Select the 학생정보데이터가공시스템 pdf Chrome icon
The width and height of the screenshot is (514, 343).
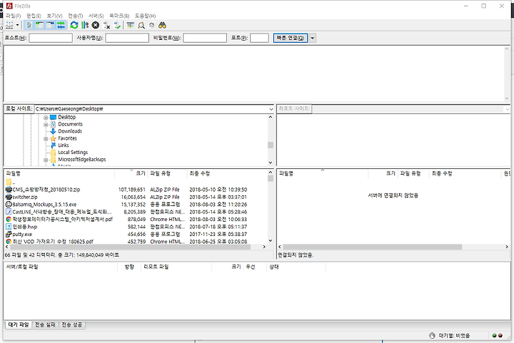9,220
